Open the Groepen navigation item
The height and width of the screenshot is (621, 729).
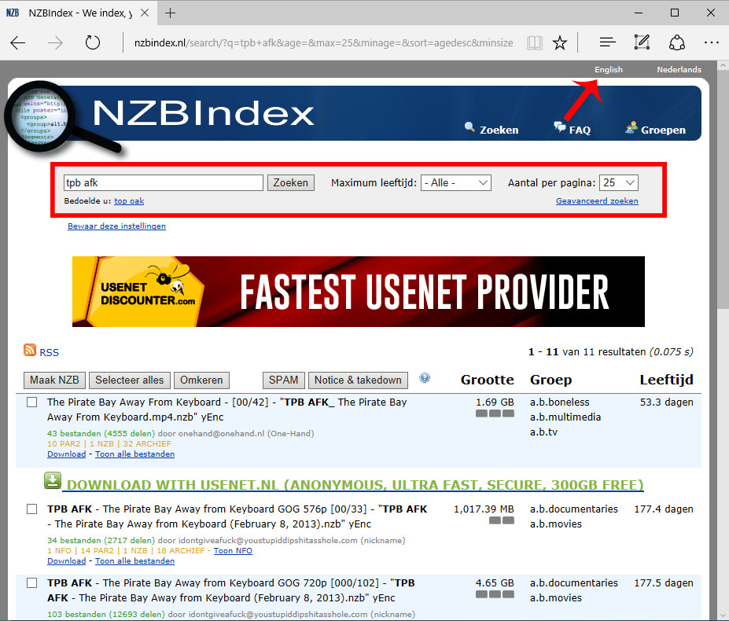click(656, 129)
